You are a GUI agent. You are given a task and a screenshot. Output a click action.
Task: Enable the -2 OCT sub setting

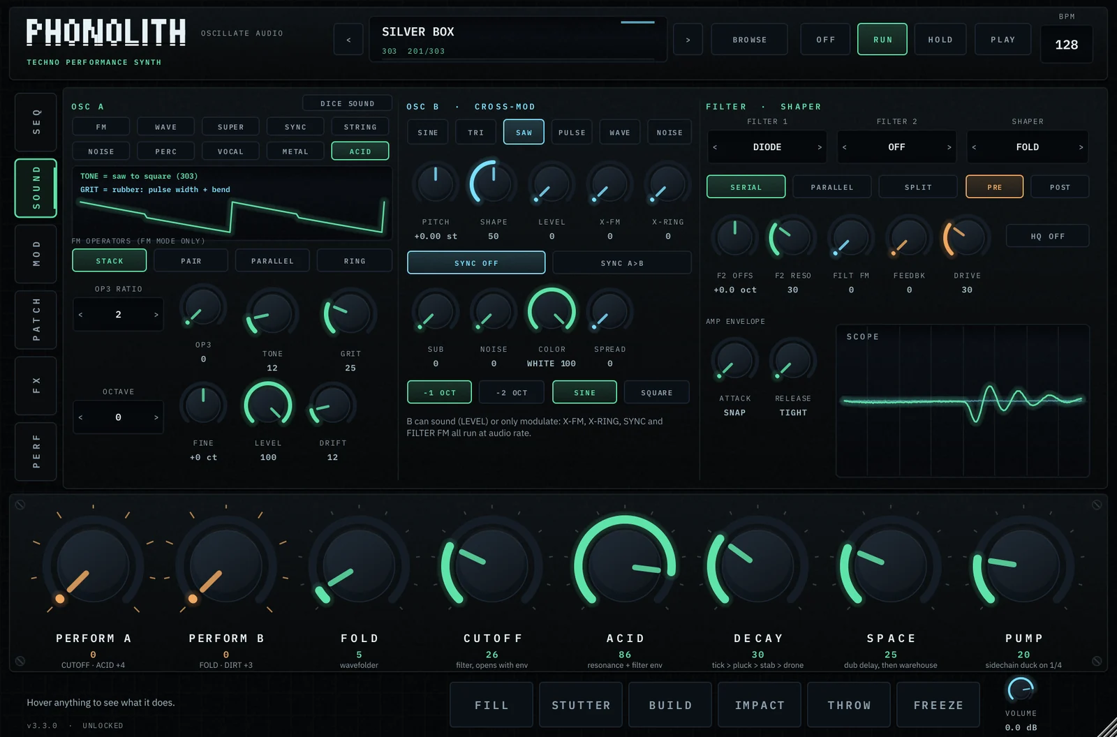(512, 392)
